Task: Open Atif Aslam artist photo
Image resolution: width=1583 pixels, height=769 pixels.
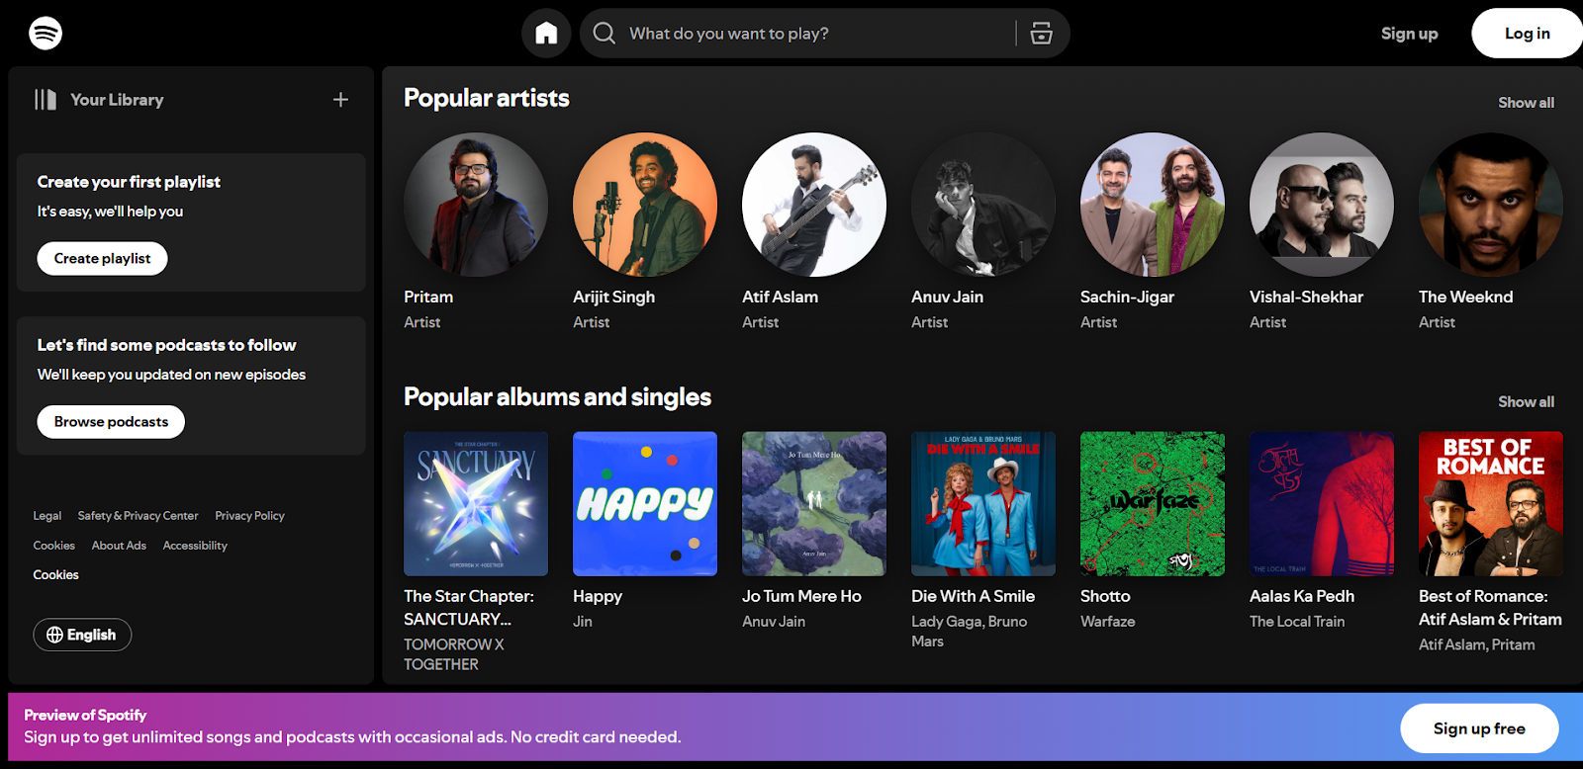Action: (814, 205)
